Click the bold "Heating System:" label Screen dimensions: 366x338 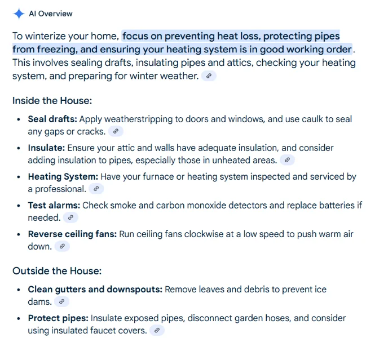click(x=63, y=177)
